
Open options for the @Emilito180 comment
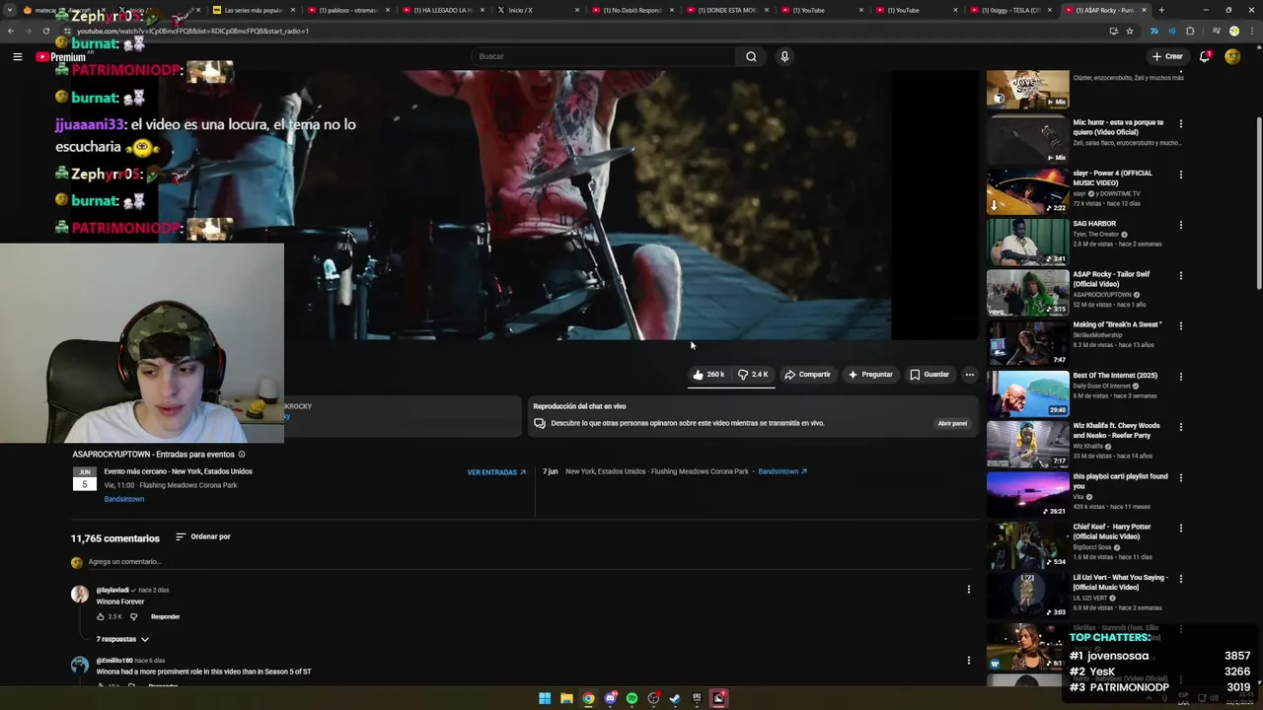pos(969,661)
